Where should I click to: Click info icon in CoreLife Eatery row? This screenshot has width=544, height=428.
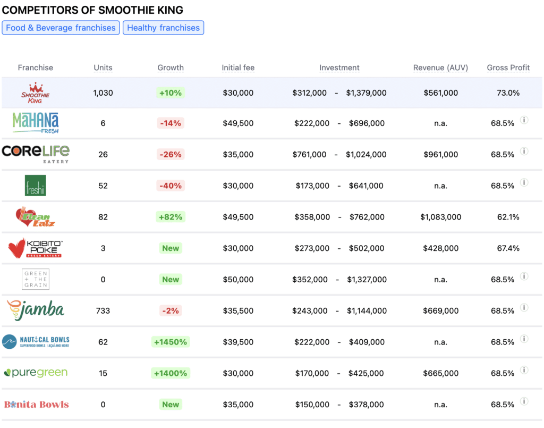pyautogui.click(x=524, y=152)
